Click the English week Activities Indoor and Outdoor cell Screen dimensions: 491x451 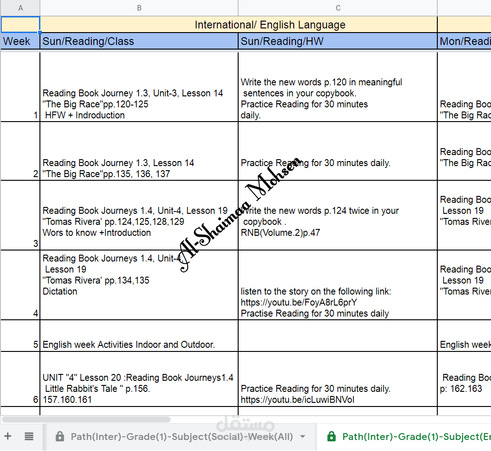[139, 336]
